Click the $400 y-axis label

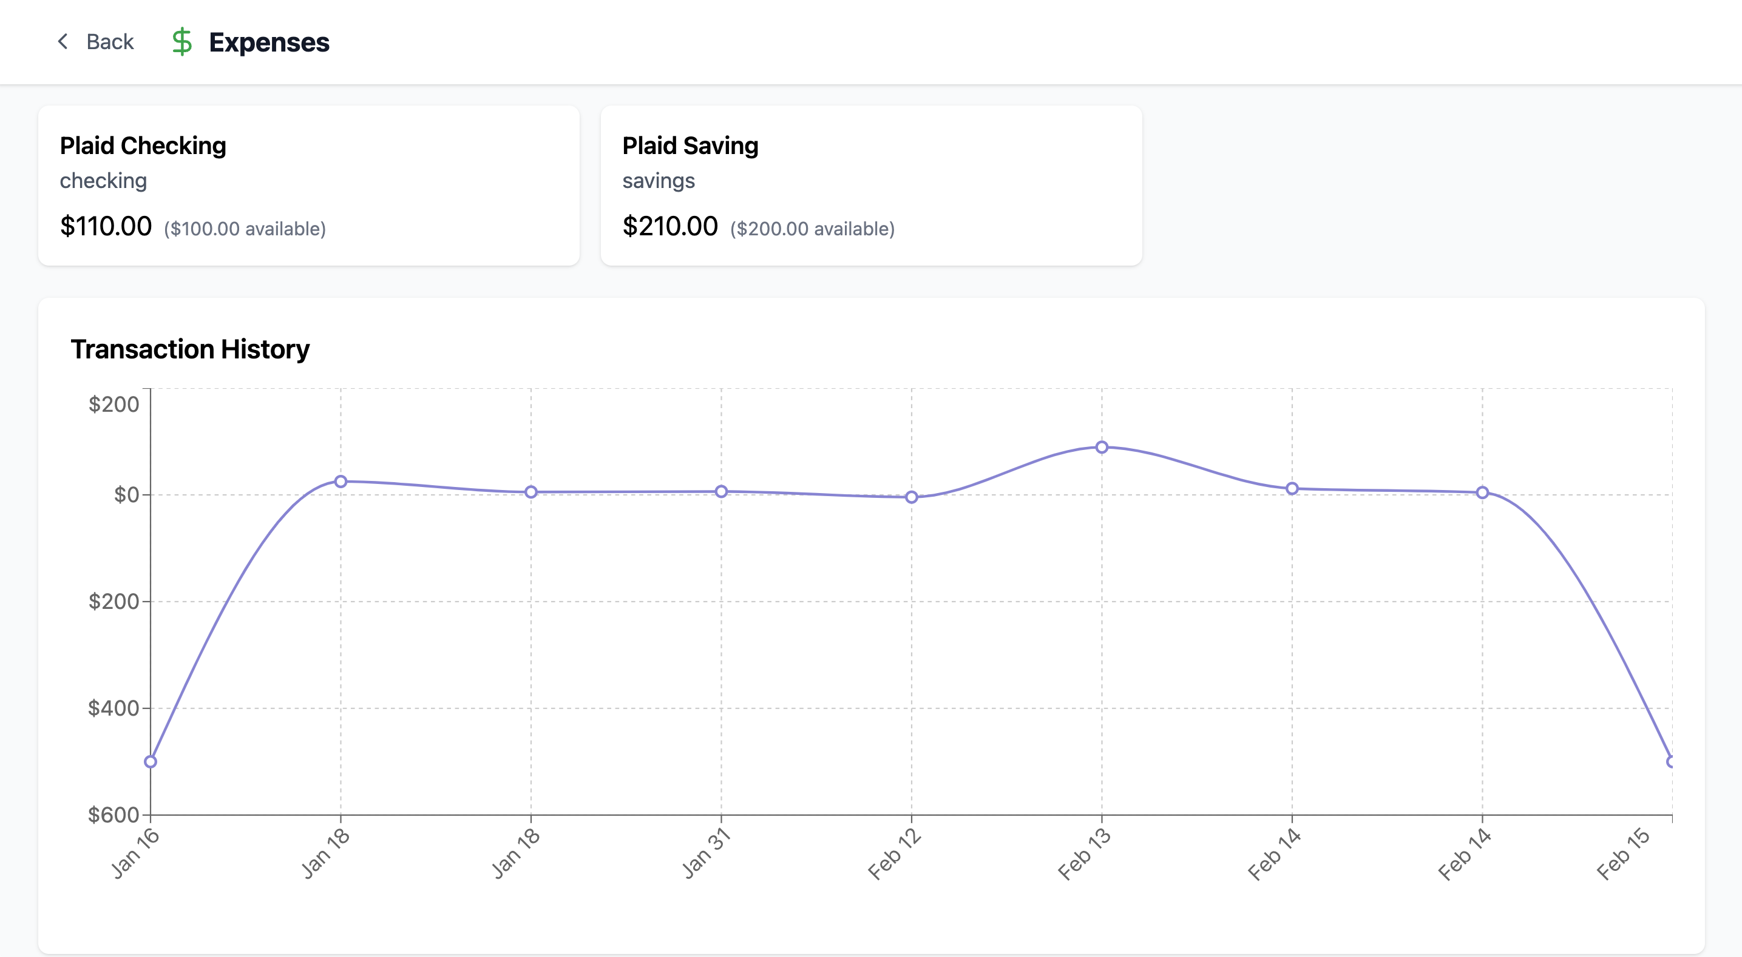113,708
